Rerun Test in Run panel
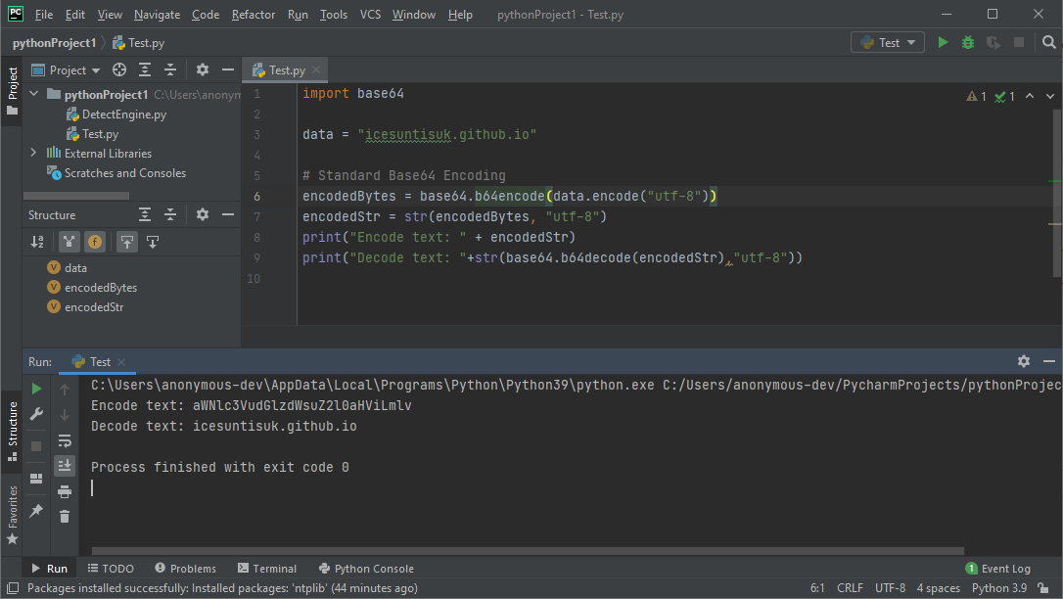The height and width of the screenshot is (599, 1063). [36, 389]
